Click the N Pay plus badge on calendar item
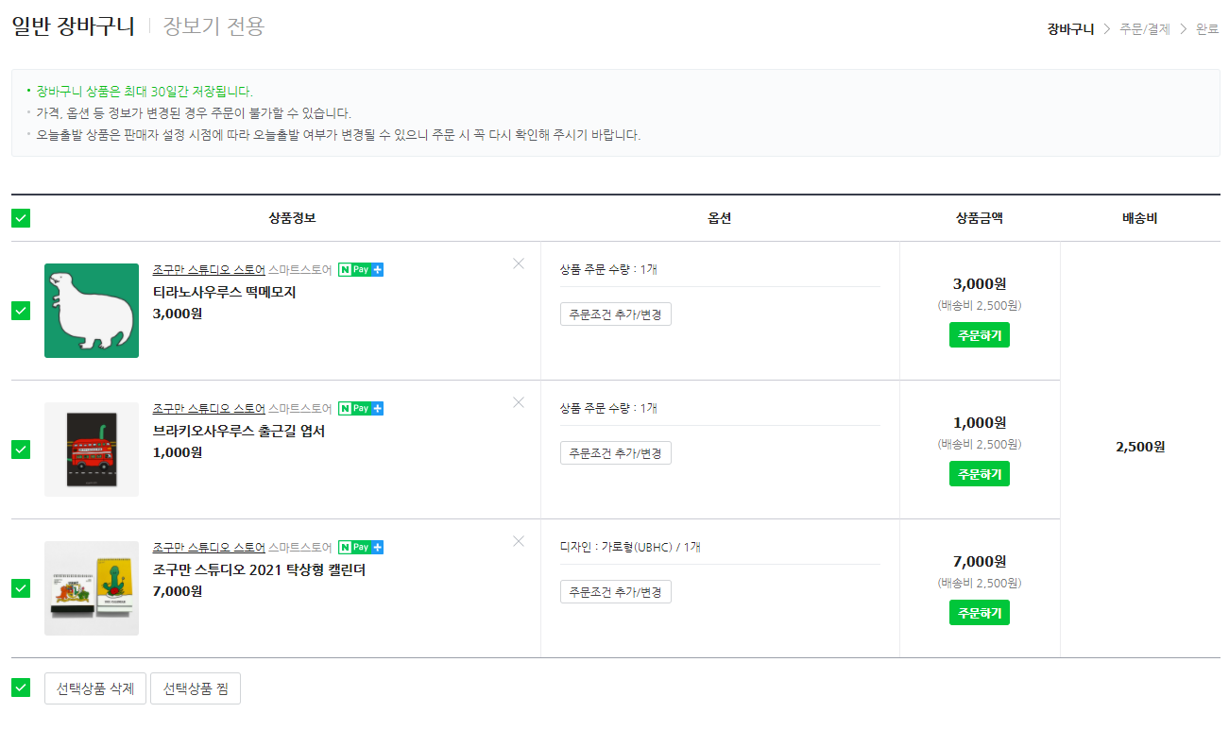The image size is (1229, 730). pos(361,548)
